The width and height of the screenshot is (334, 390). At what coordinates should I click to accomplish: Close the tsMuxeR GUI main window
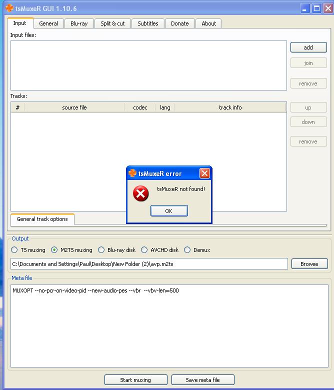[328, 8]
